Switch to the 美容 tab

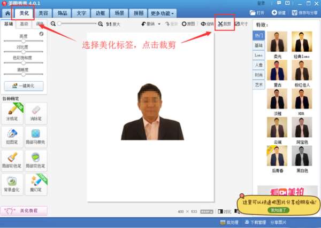point(43,13)
